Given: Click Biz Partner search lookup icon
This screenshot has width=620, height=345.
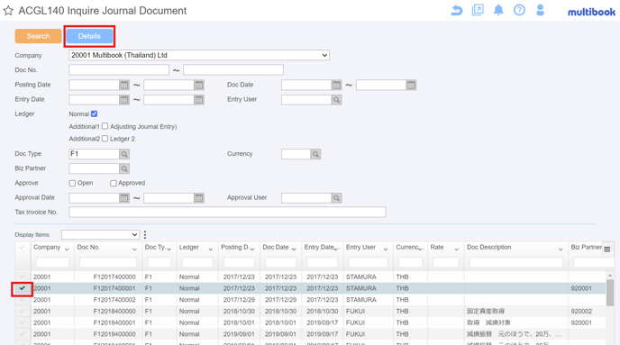Looking at the screenshot, I should tap(124, 168).
